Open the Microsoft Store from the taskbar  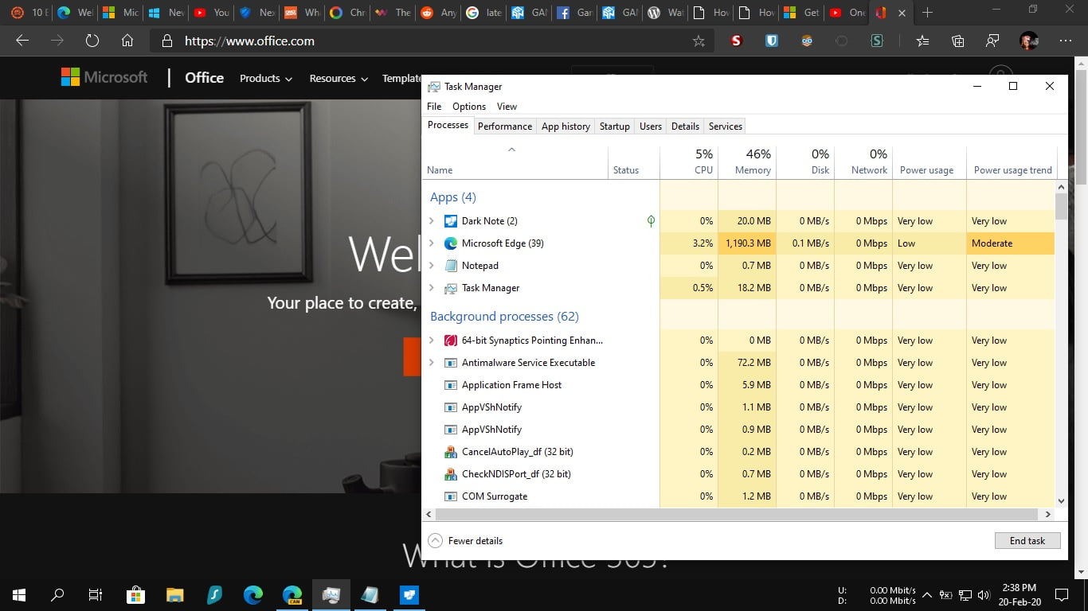click(136, 594)
